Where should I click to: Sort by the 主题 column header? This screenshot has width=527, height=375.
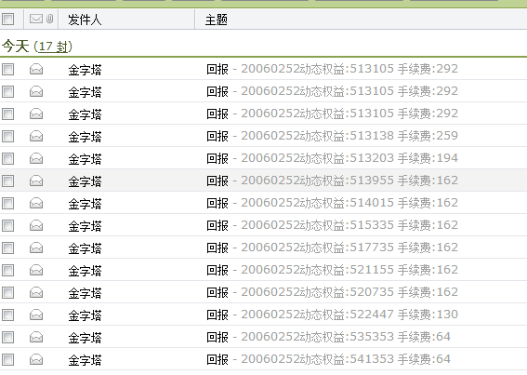[x=217, y=20]
